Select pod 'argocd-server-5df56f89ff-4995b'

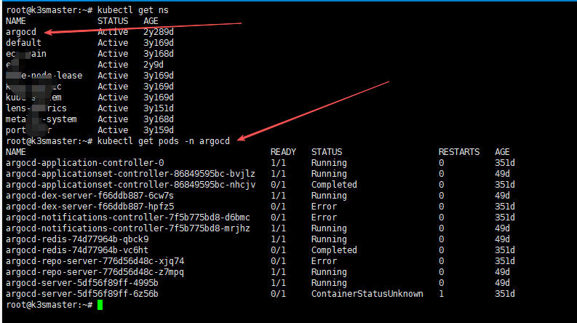(81, 283)
